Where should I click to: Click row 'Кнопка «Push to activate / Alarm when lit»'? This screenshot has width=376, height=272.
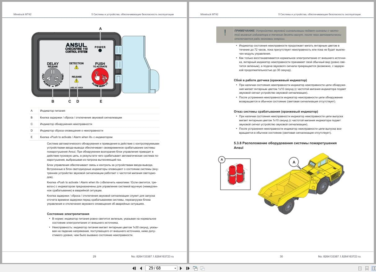coord(94,137)
